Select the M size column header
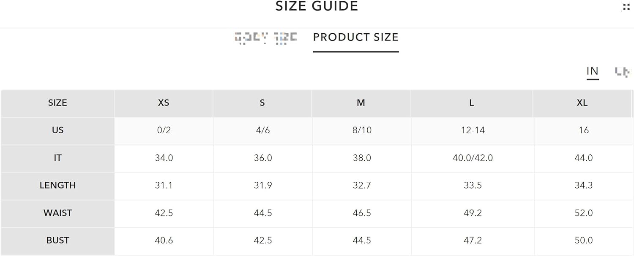This screenshot has height=256, width=634. click(361, 103)
